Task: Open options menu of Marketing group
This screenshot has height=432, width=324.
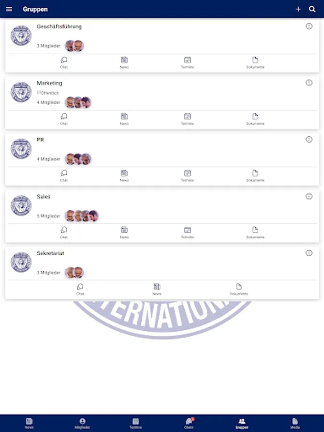Action: point(309,83)
